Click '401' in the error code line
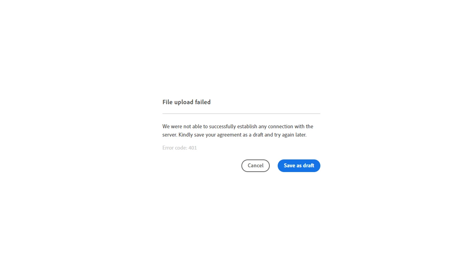This screenshot has width=476, height=264. click(x=192, y=148)
